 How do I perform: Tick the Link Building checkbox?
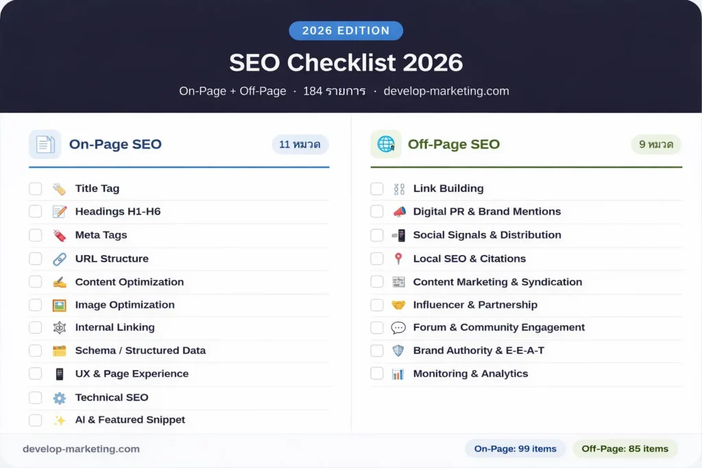coord(376,188)
